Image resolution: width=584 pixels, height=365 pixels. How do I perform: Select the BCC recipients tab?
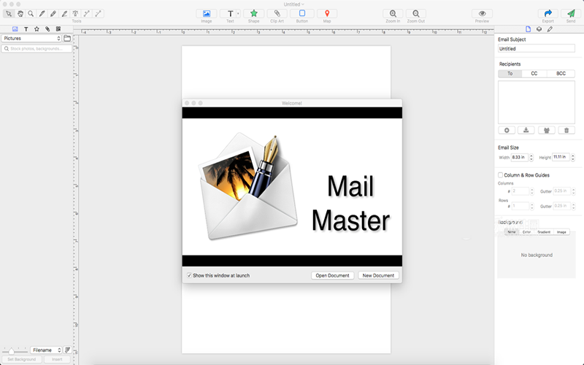pyautogui.click(x=561, y=74)
